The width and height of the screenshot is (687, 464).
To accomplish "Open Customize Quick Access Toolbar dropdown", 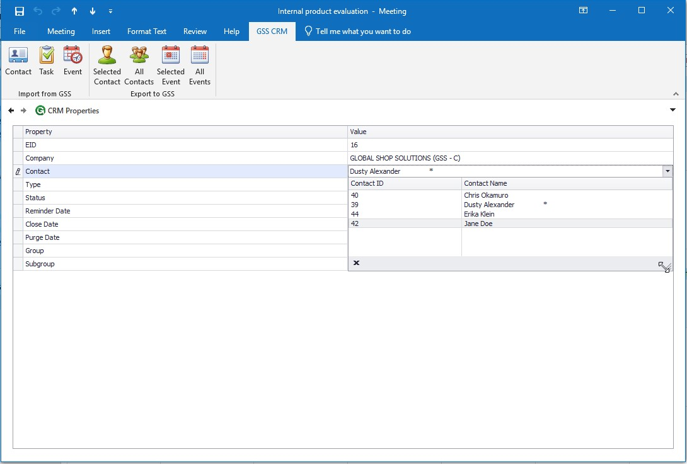I will pyautogui.click(x=110, y=11).
